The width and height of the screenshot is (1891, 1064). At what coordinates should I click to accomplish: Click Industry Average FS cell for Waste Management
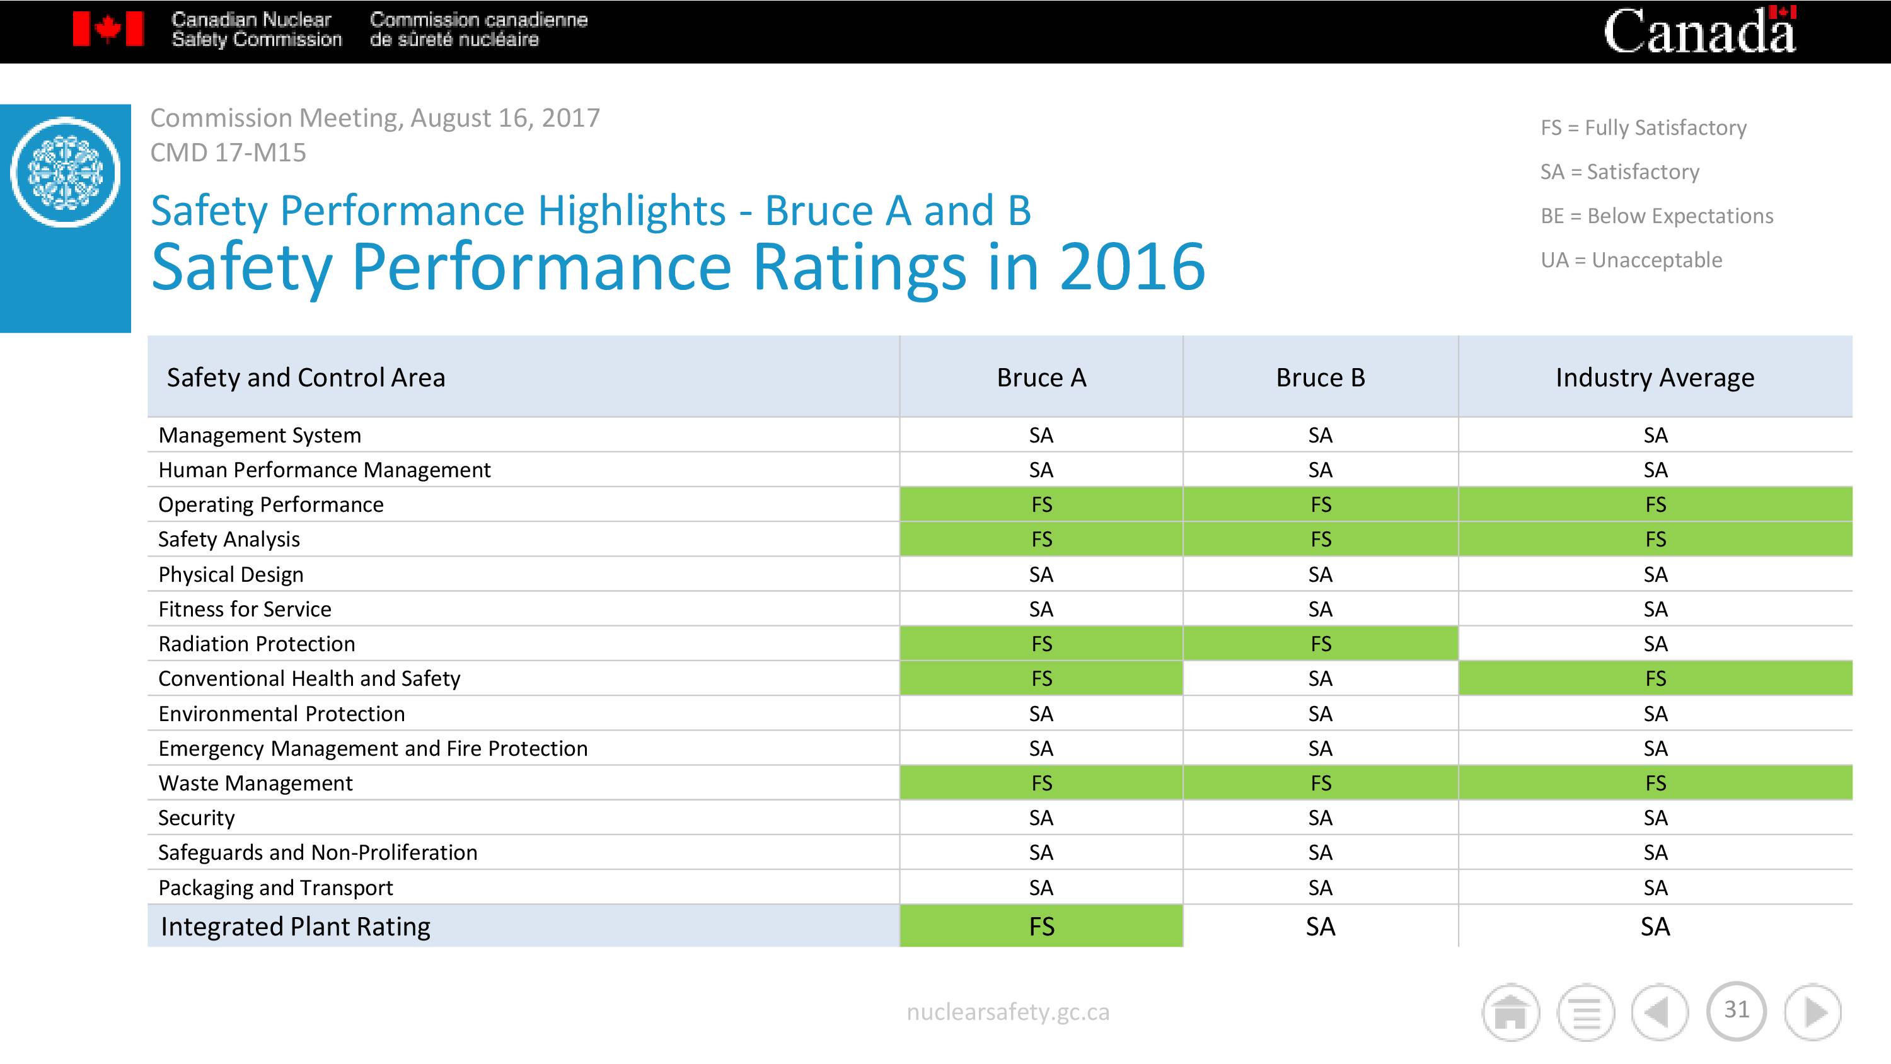tap(1655, 783)
